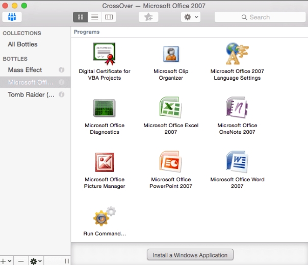Open Digital Certificate for VBA Projects icon

(105, 54)
